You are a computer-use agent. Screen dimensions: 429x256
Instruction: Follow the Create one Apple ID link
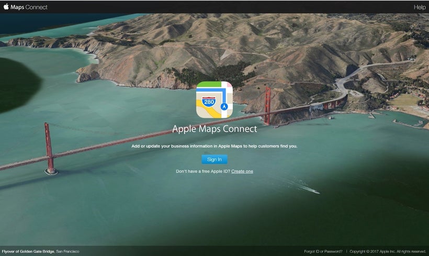[242, 171]
